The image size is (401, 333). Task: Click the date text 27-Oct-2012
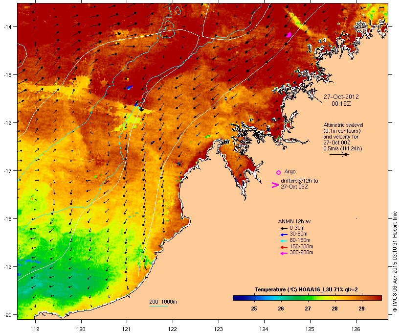pos(341,97)
